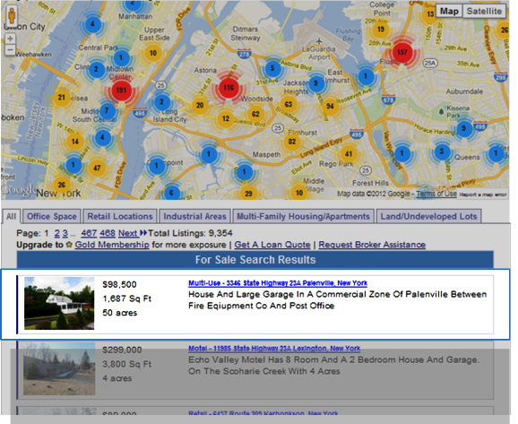Screen dimensions: 518x424
Task: Click the Street View pegman icon
Action: [12, 16]
